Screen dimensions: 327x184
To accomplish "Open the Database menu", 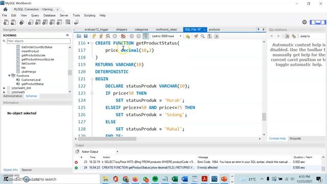I will 49,15.
